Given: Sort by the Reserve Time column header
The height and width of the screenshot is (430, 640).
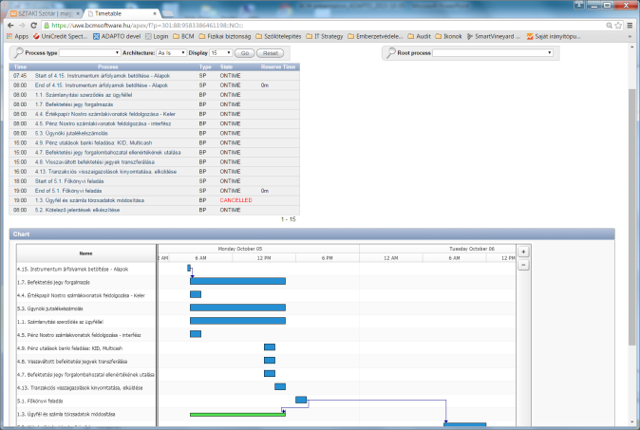Looking at the screenshot, I should click(278, 66).
